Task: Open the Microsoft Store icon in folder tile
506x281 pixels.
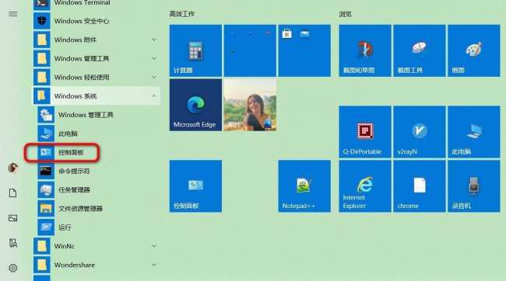Action: click(x=286, y=33)
